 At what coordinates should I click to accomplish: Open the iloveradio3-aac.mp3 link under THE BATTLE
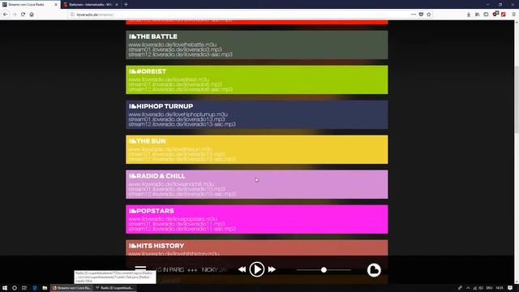pos(180,54)
